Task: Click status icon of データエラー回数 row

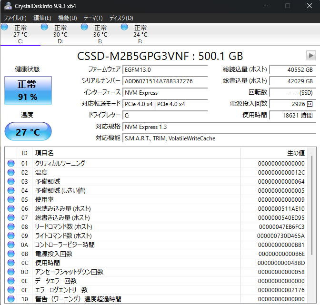Action: (11, 281)
